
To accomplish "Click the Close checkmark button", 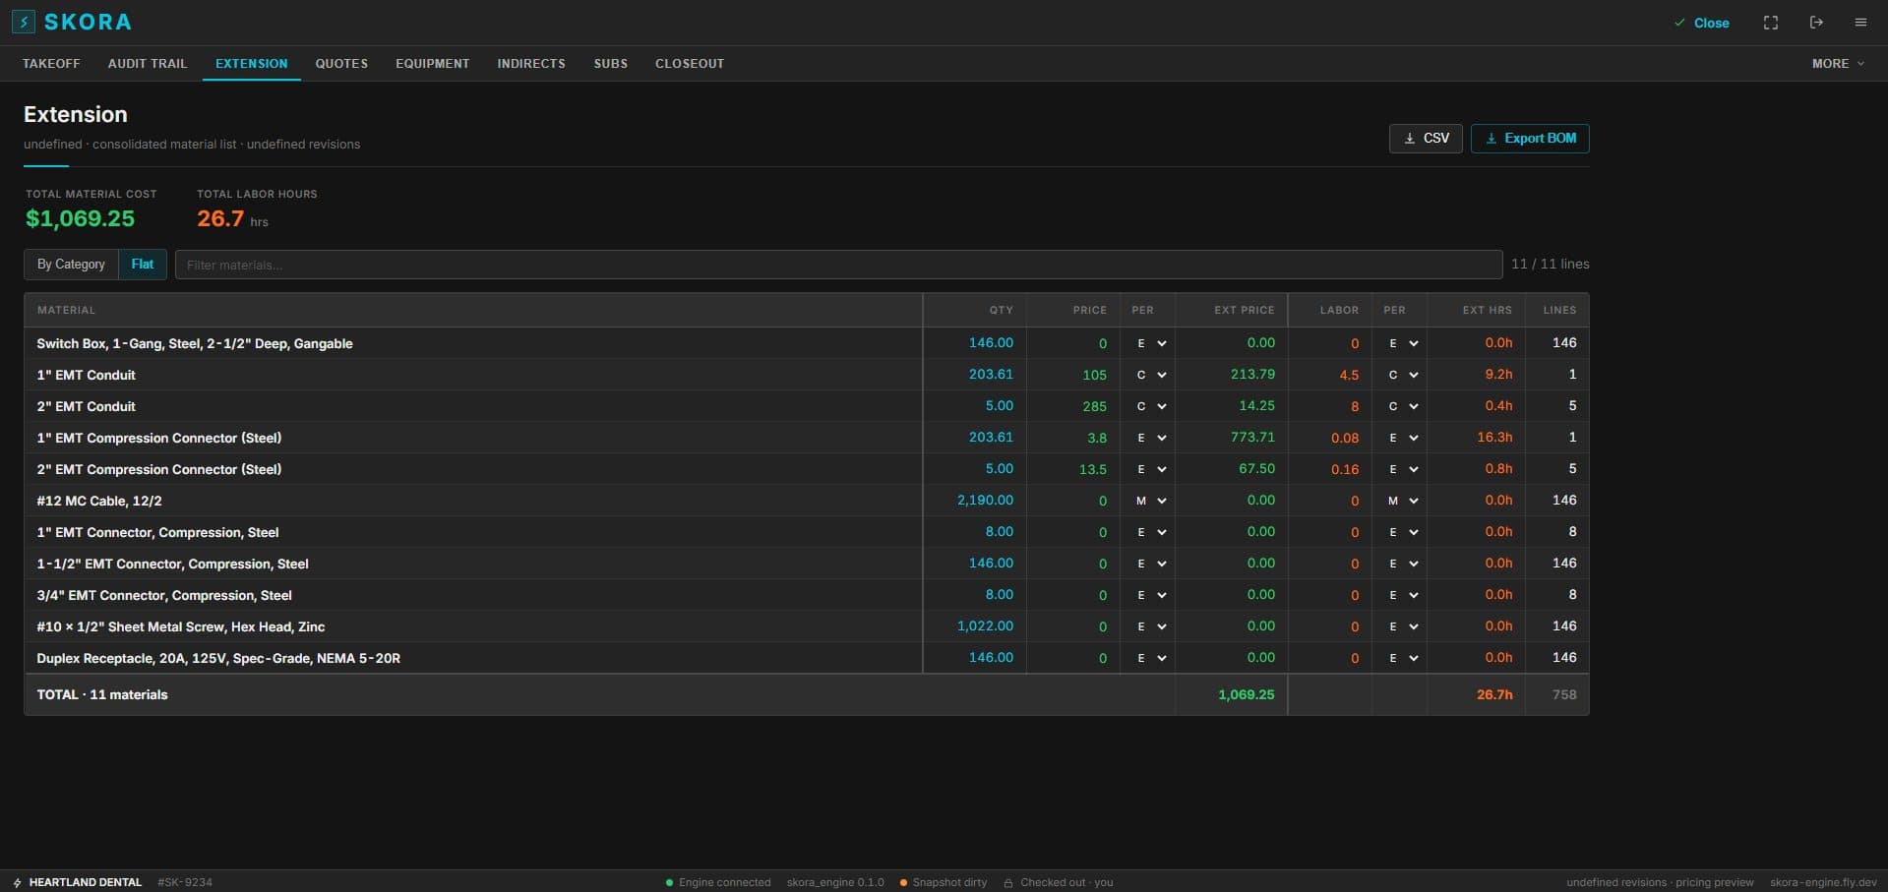I will click(x=1701, y=23).
